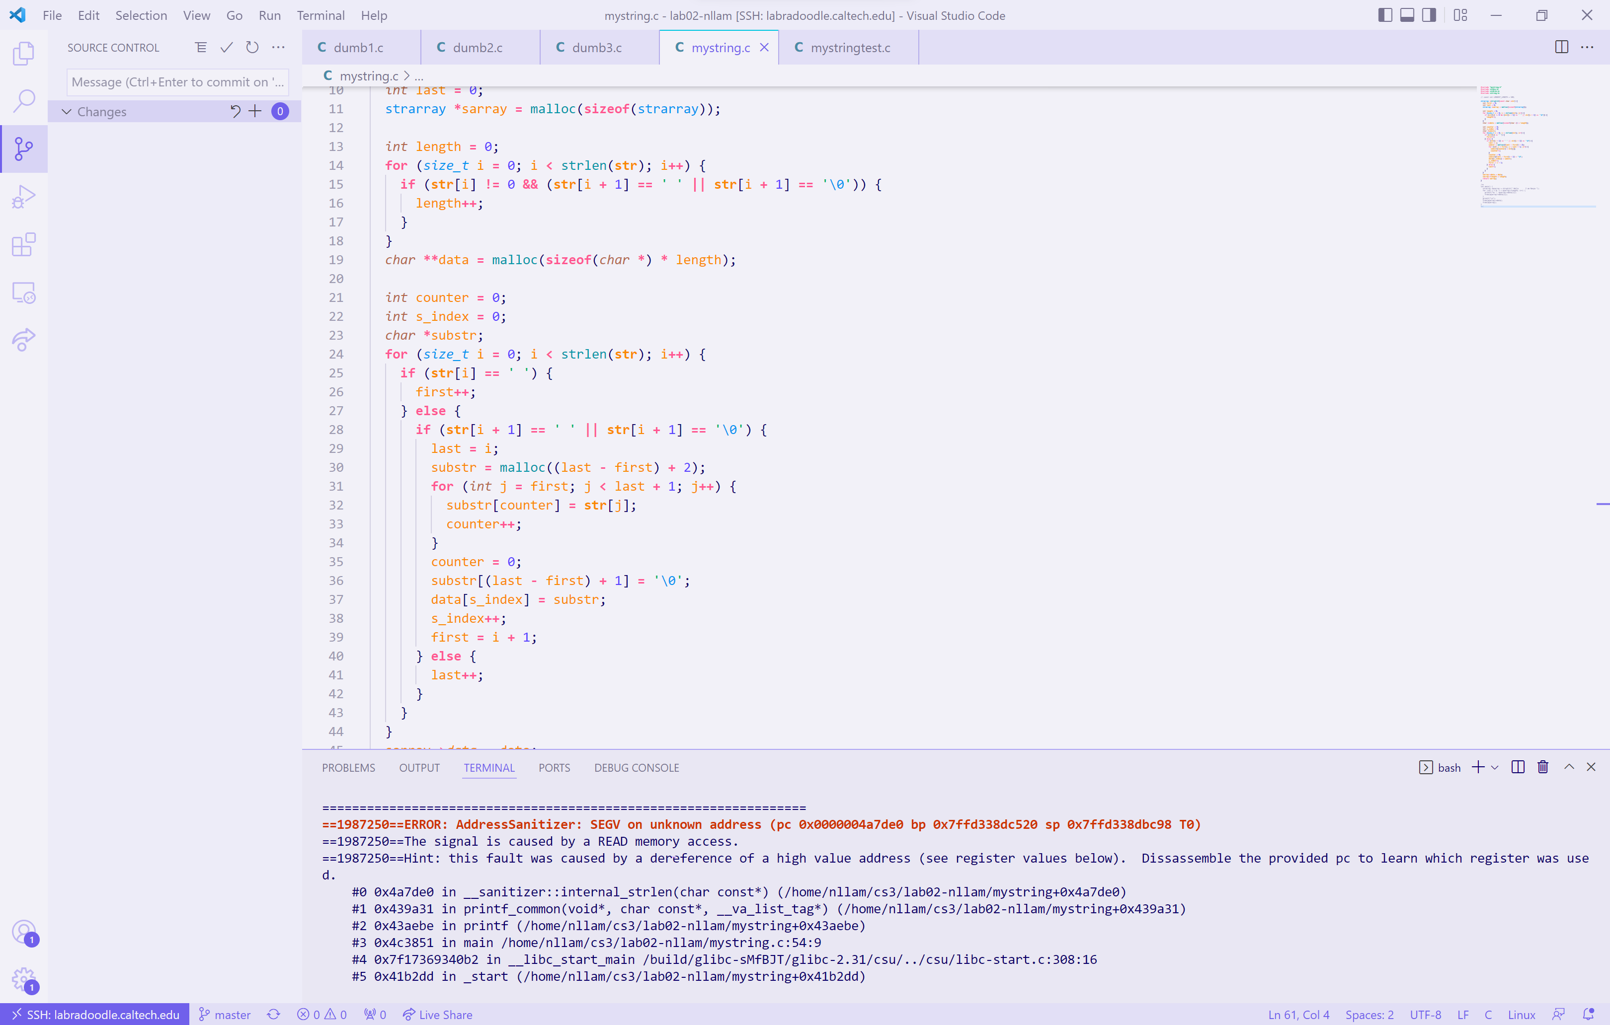Maximize the terminal panel size chevron
Image resolution: width=1610 pixels, height=1025 pixels.
click(x=1569, y=767)
